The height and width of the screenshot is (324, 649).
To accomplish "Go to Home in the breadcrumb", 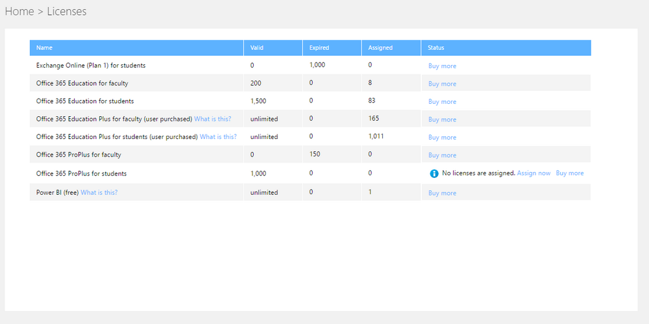I will (19, 11).
